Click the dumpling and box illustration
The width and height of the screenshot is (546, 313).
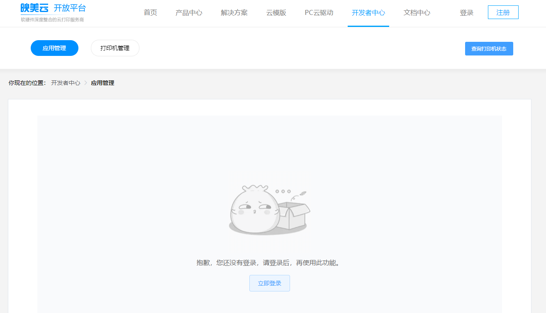click(x=269, y=210)
